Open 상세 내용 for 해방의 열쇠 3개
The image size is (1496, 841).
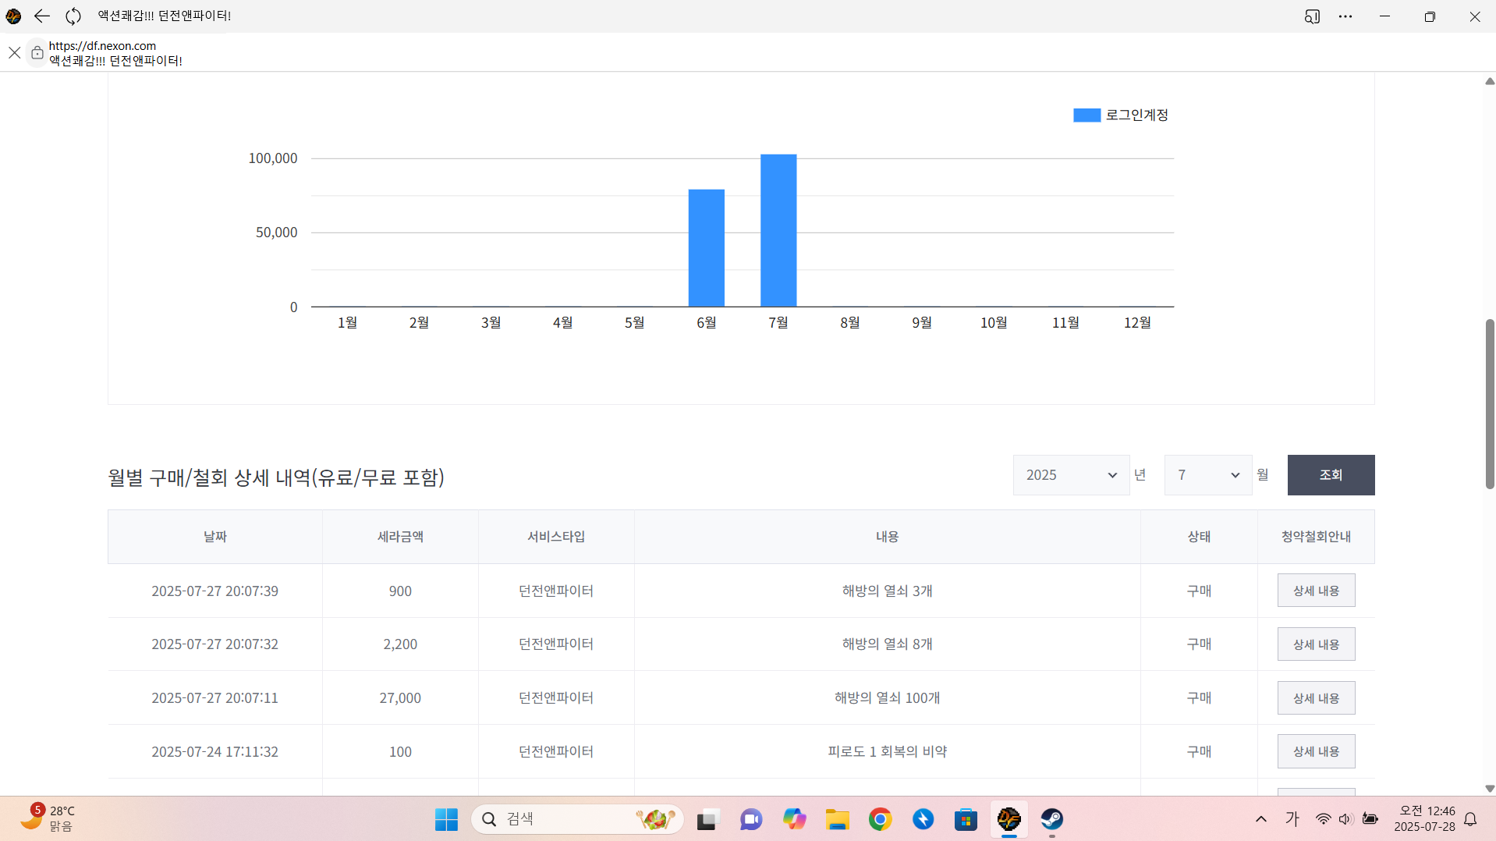[1316, 591]
